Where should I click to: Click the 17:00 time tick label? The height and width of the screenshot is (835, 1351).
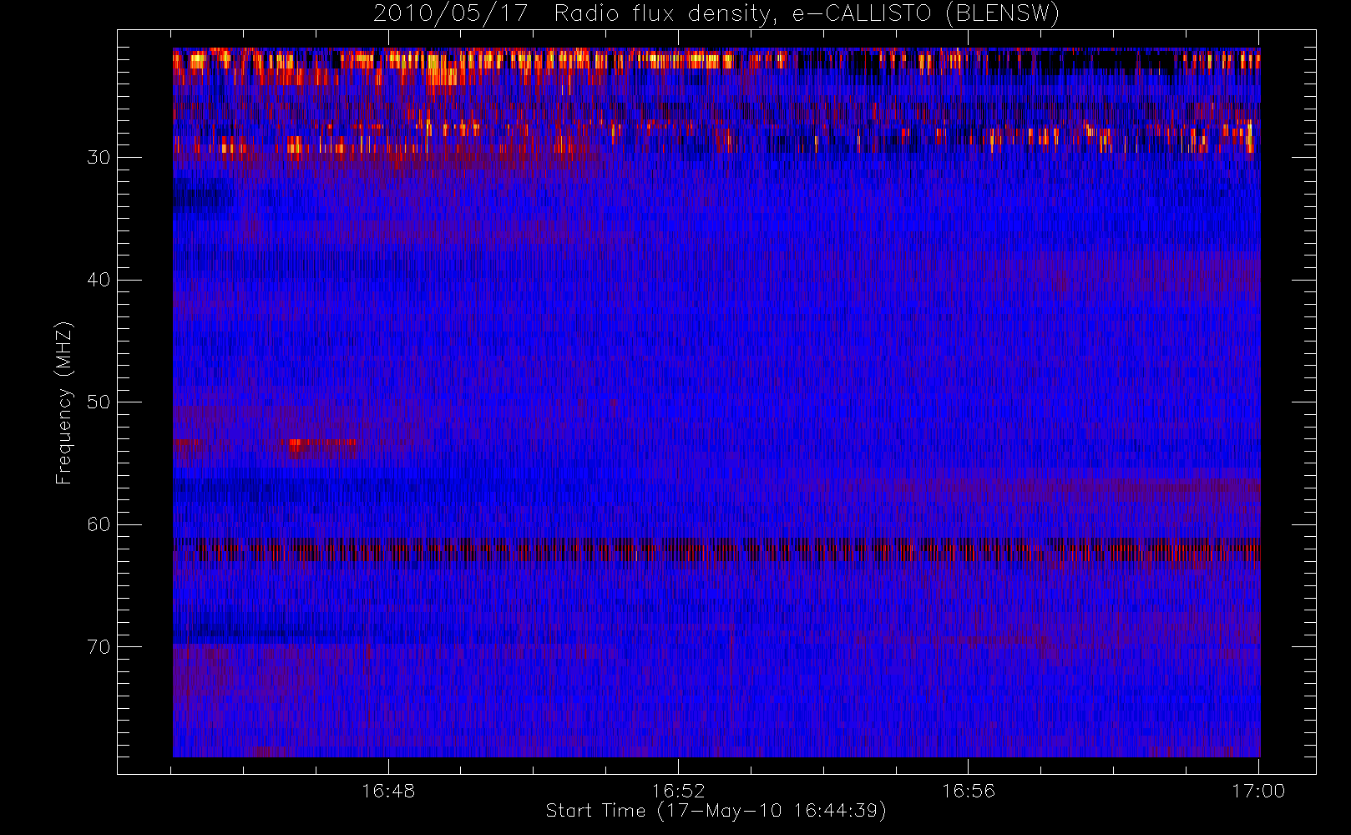(x=1258, y=791)
